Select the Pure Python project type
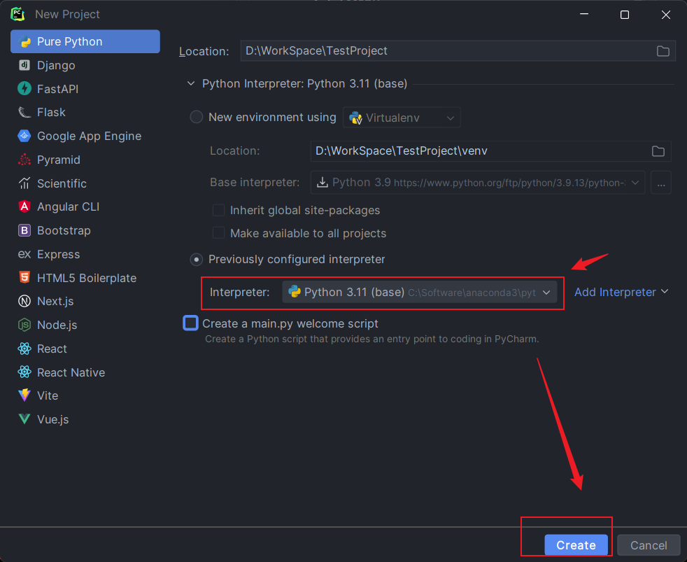This screenshot has width=687, height=562. point(85,42)
